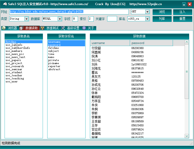Screen dimensions: 194x149
Task: Open the 关于 tab
Action: [89, 28]
